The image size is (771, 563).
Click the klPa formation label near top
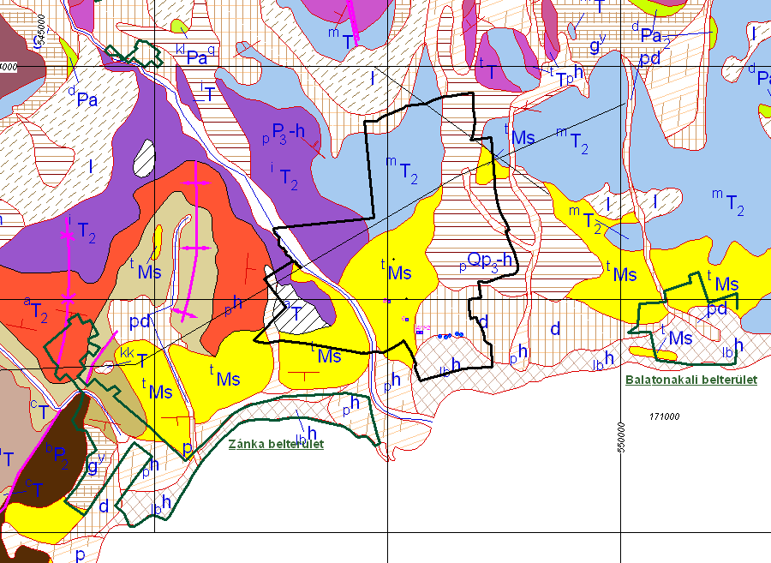(195, 56)
